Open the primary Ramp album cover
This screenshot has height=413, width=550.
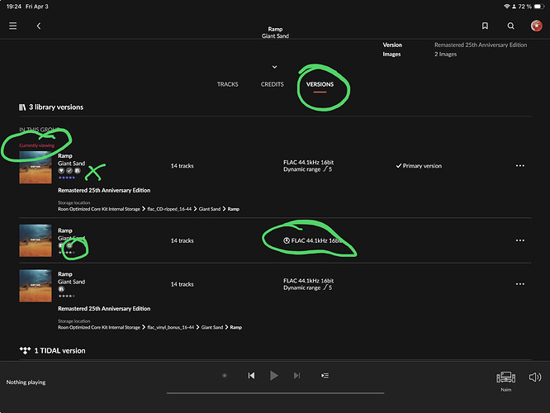tap(36, 168)
